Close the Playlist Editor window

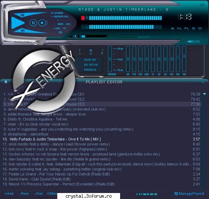pos(203,82)
